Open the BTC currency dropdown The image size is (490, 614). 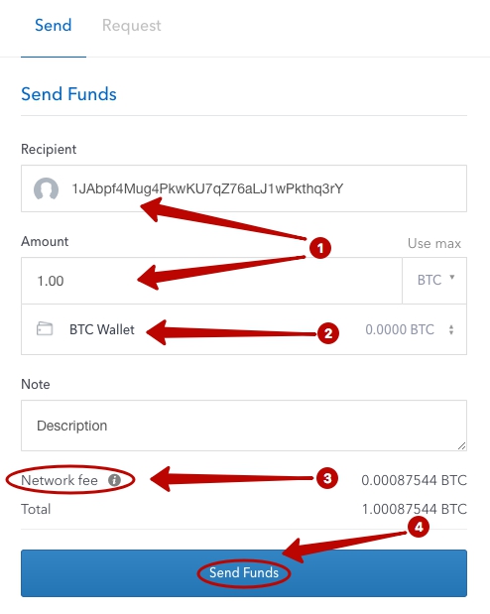434,281
